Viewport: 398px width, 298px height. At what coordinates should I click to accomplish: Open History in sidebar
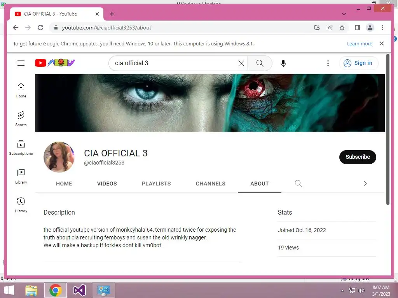(x=21, y=205)
